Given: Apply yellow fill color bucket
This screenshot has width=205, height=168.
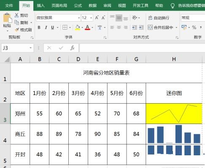Looking at the screenshot, I should tap(78, 28).
